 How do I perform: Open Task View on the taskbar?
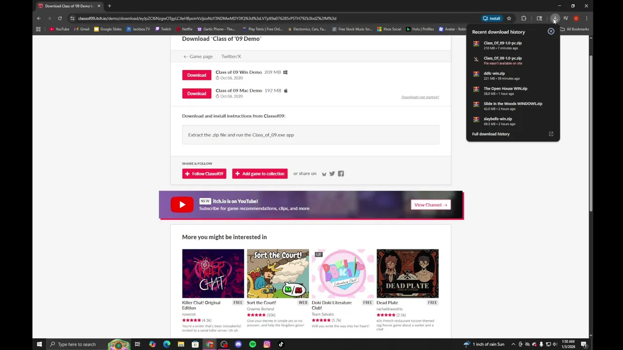pos(138,344)
